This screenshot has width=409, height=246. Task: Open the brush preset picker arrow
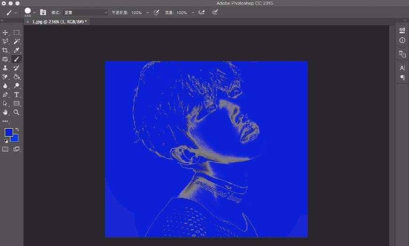34,13
